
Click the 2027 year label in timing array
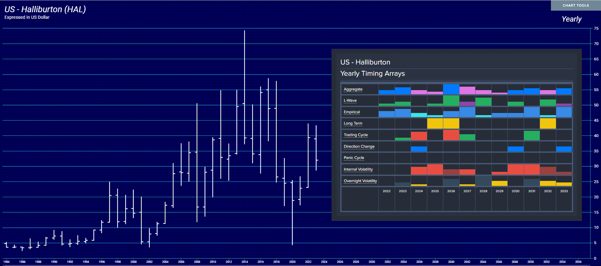pyautogui.click(x=467, y=191)
